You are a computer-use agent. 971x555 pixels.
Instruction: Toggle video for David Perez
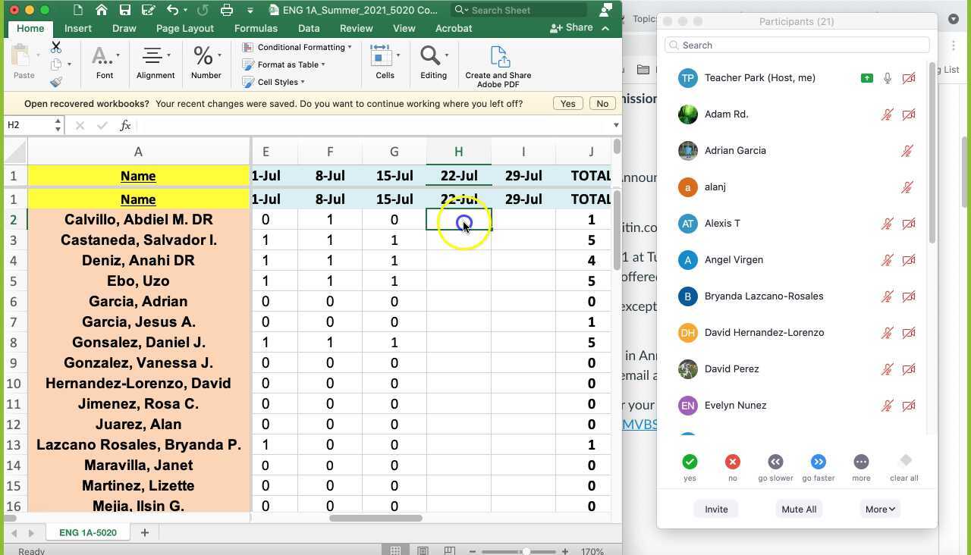click(x=908, y=369)
